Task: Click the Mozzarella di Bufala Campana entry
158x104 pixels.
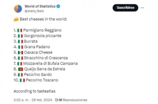Action: 51,64
